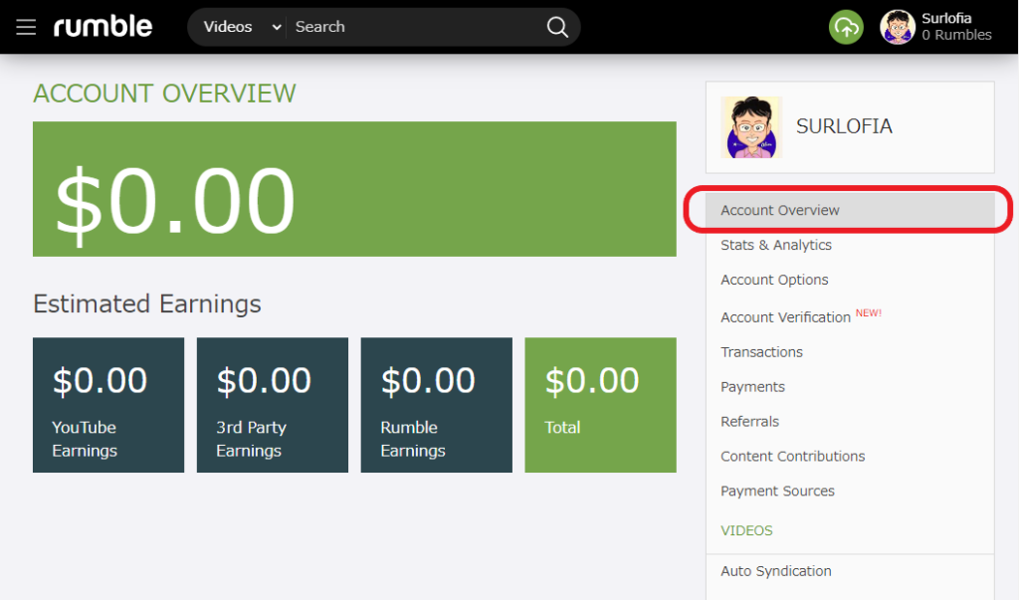Open Account Verification page
The image size is (1019, 600).
pyautogui.click(x=785, y=317)
